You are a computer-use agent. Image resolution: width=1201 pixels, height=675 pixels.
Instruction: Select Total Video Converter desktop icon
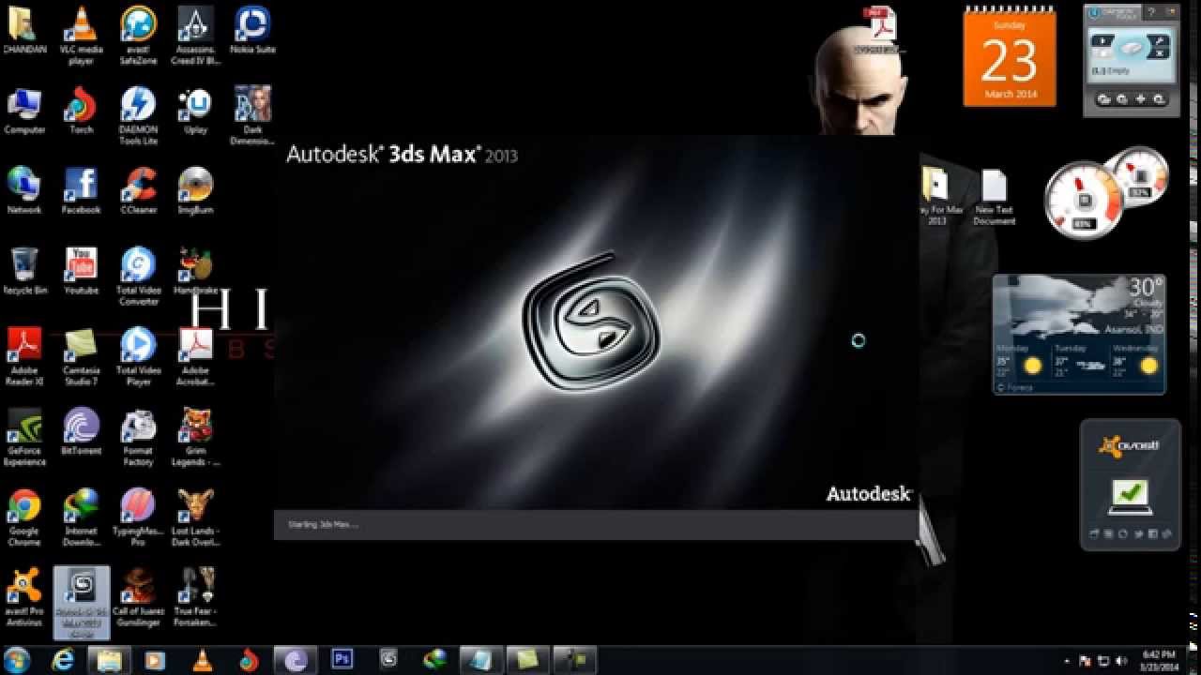coord(139,277)
